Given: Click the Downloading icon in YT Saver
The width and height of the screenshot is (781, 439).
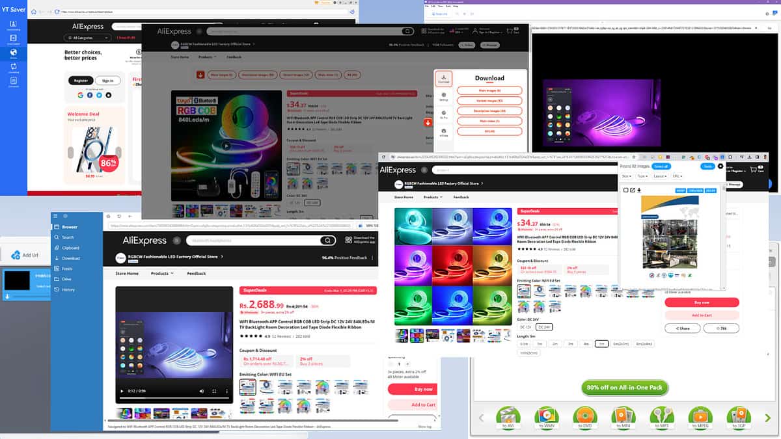Looking at the screenshot, I should click(13, 23).
